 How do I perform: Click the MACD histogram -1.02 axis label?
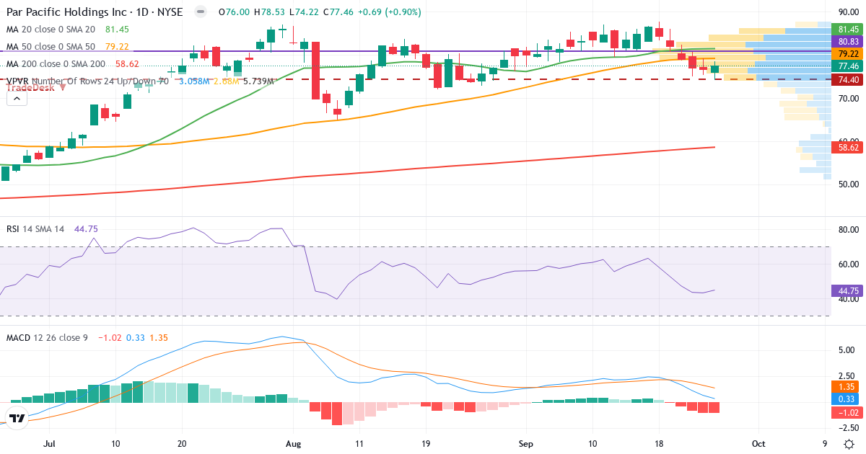(x=848, y=413)
